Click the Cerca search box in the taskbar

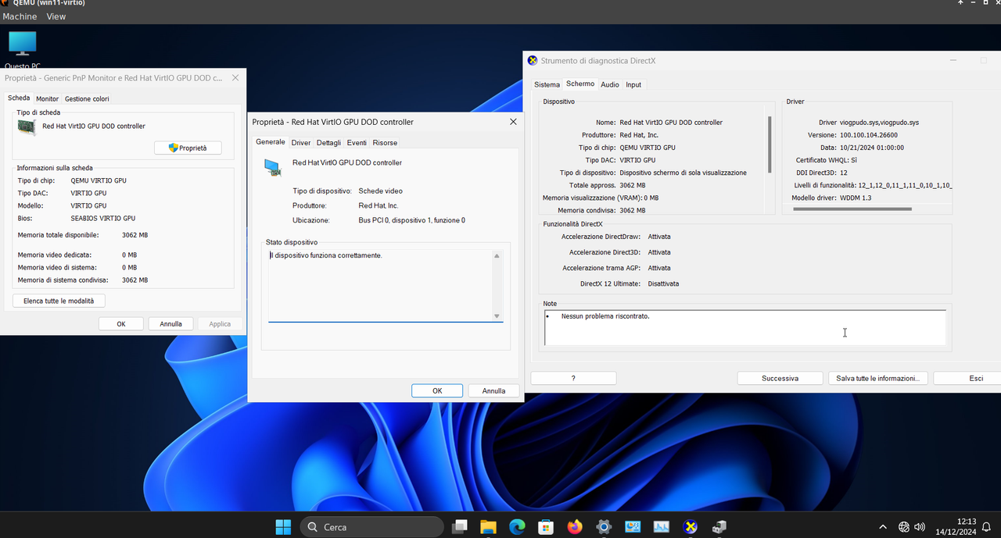(x=371, y=527)
